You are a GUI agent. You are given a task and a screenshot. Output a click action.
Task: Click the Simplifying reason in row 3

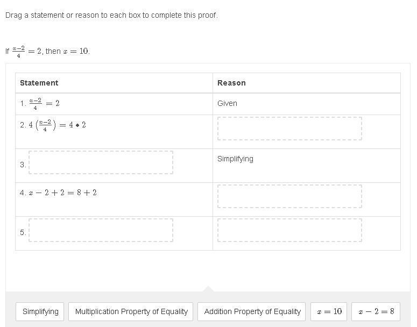coord(235,159)
